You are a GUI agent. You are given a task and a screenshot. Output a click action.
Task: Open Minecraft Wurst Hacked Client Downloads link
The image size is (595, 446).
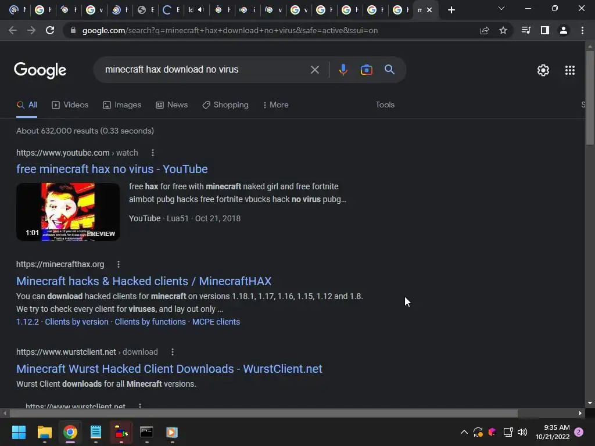point(169,369)
